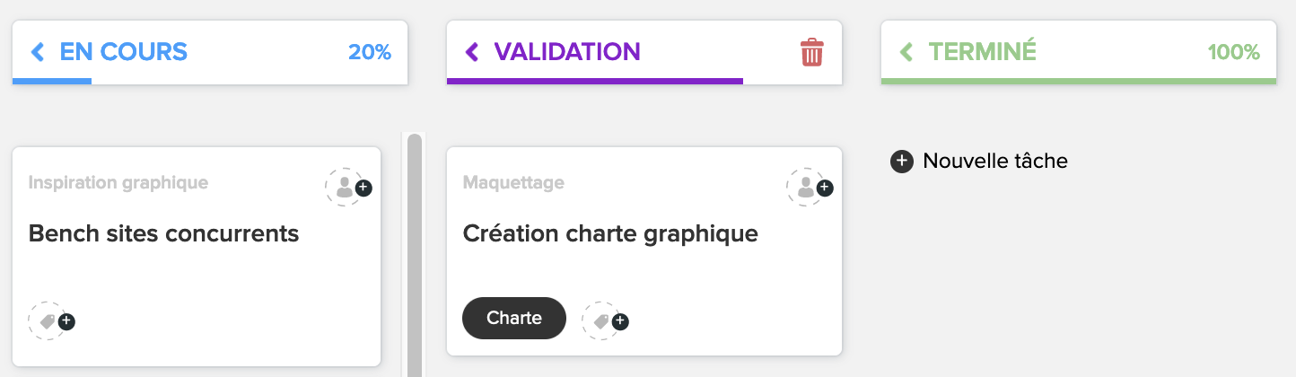
Task: Add a tag next to Charte label
Action: point(605,320)
